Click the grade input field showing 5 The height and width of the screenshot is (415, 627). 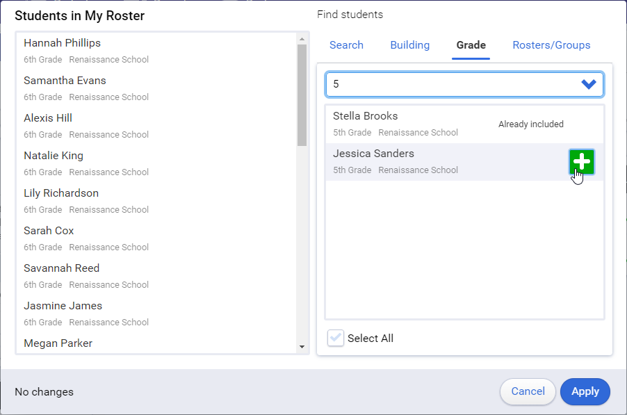(464, 84)
